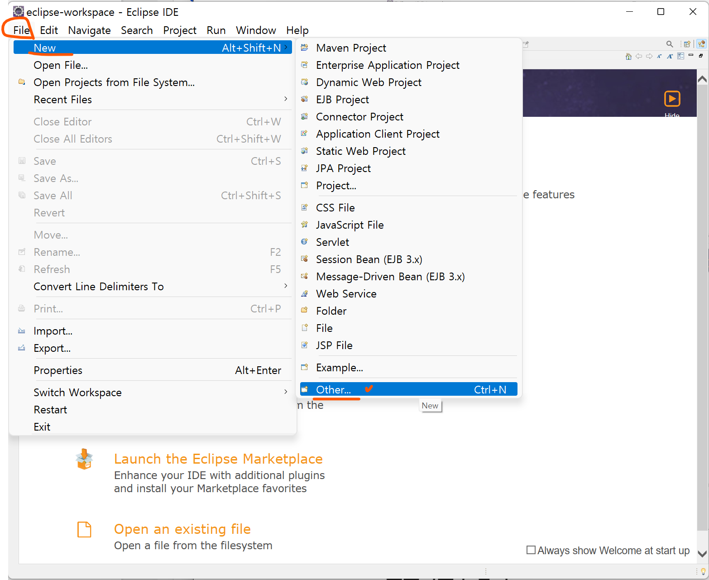Image resolution: width=709 pixels, height=580 pixels.
Task: Choose Other... in the New submenu
Action: pyautogui.click(x=408, y=389)
